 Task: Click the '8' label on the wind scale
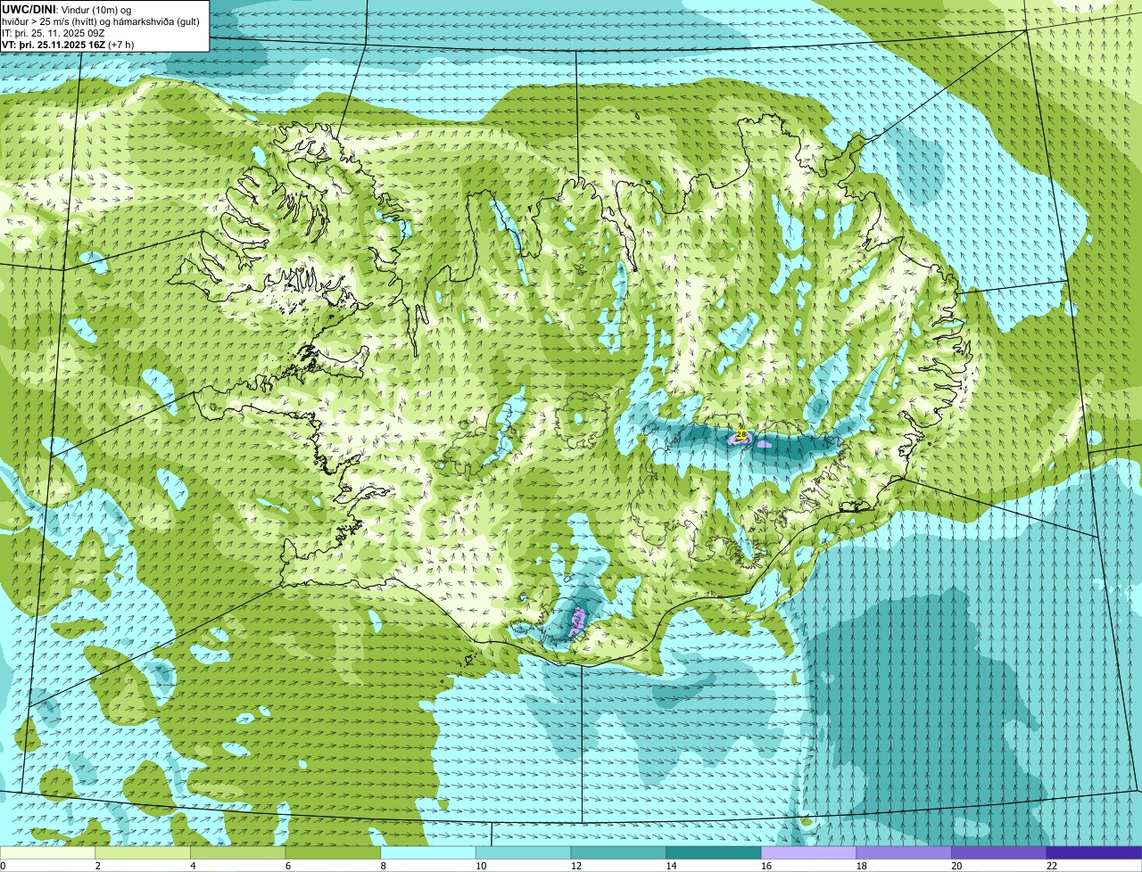pos(382,866)
